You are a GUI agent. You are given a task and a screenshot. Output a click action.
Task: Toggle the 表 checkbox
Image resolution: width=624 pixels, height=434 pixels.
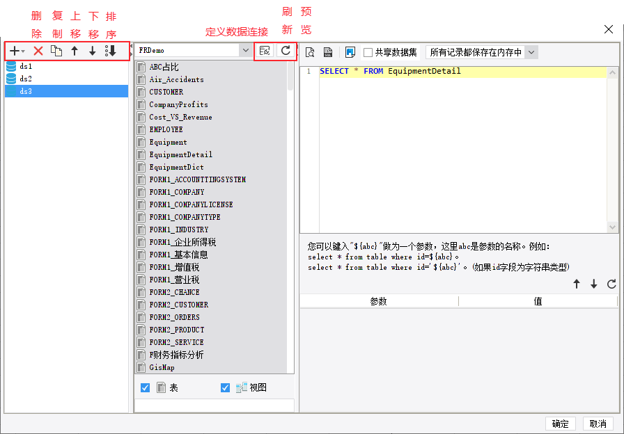tap(146, 387)
